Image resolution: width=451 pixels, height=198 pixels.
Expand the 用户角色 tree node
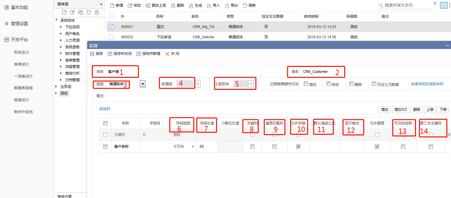pyautogui.click(x=61, y=34)
